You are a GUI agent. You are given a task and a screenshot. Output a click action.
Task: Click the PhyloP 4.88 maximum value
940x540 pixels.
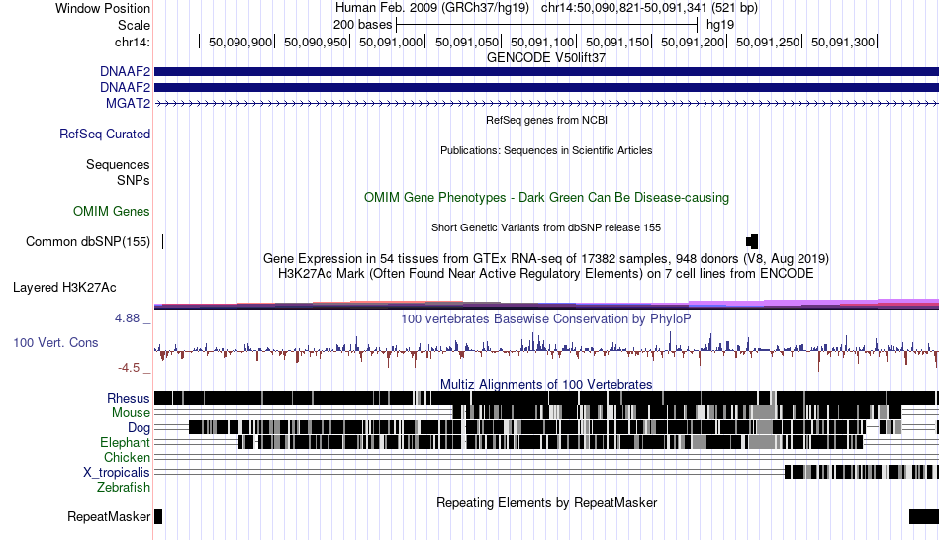point(127,318)
